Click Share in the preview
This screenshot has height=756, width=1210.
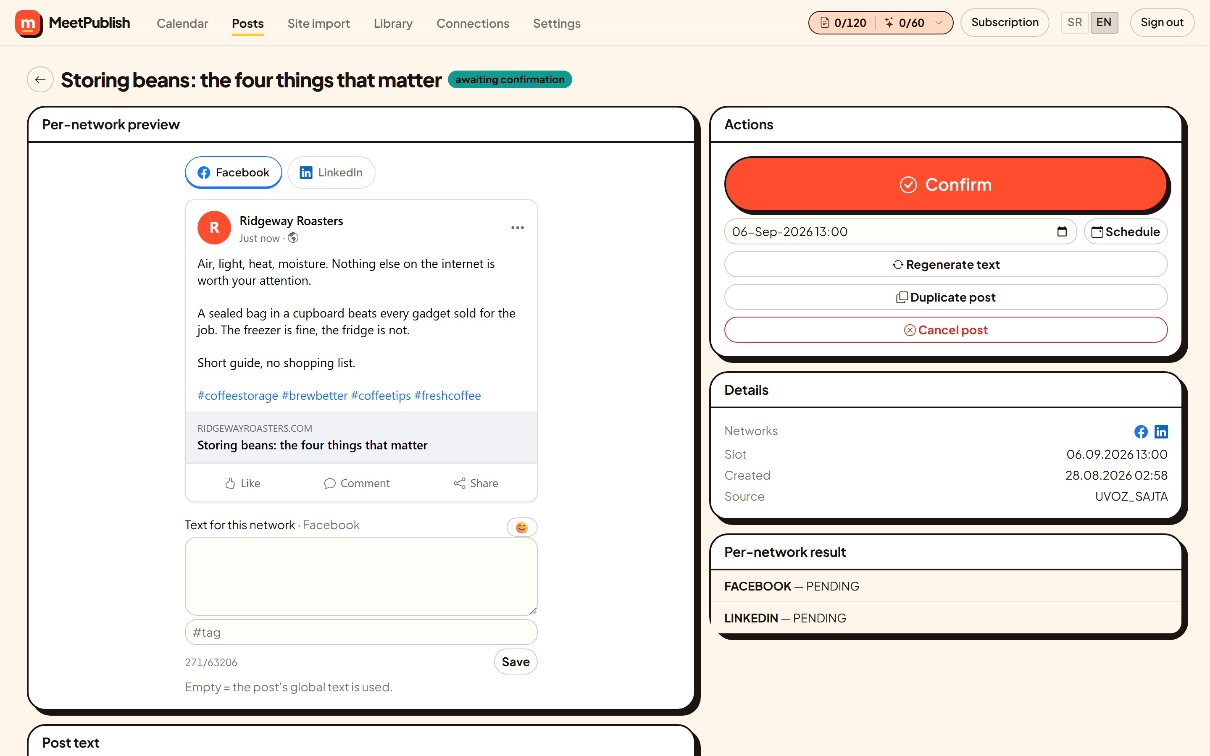476,483
